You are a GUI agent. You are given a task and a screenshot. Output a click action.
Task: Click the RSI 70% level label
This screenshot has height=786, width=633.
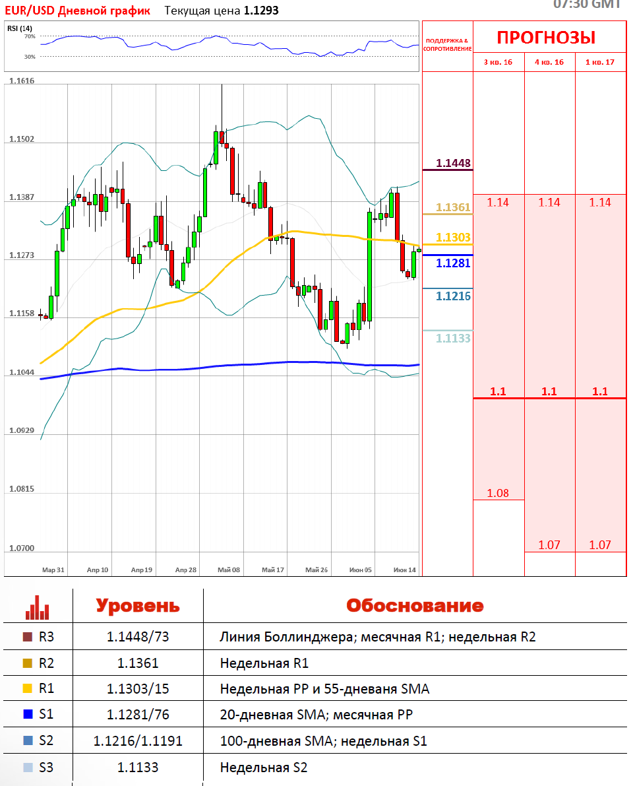click(x=30, y=36)
